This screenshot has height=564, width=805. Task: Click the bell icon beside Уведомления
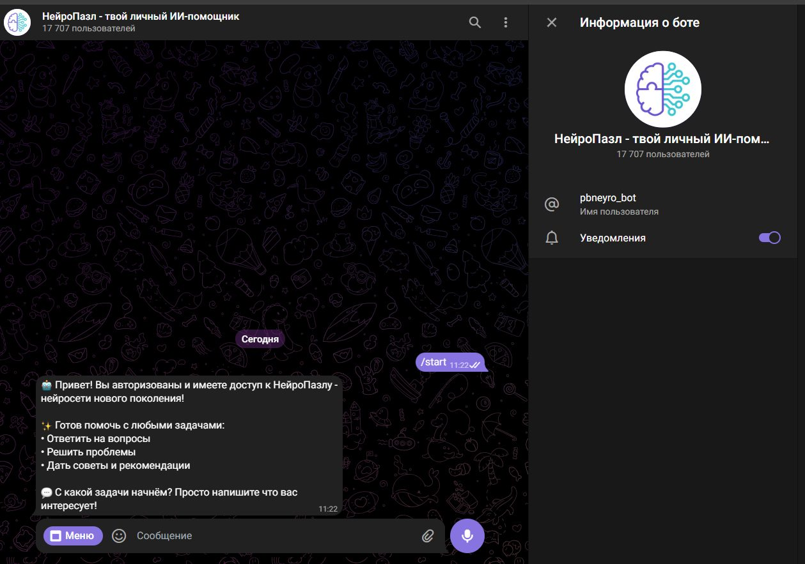point(551,238)
